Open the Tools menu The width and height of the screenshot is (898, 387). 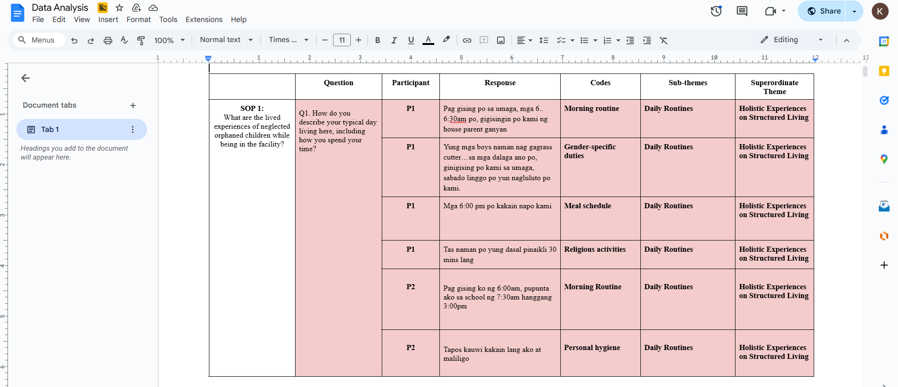[x=168, y=20]
